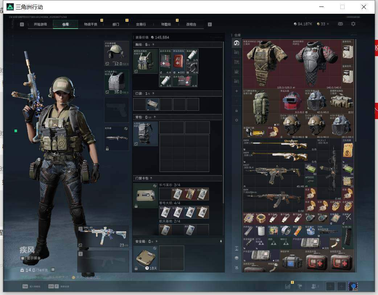
Task: Select the red welding-style helmet 6.0/6.0
Action: tap(292, 101)
